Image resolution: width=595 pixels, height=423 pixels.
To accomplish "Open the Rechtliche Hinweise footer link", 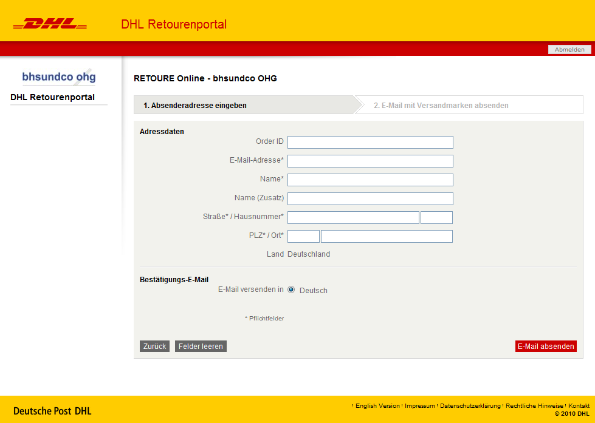I will 534,405.
